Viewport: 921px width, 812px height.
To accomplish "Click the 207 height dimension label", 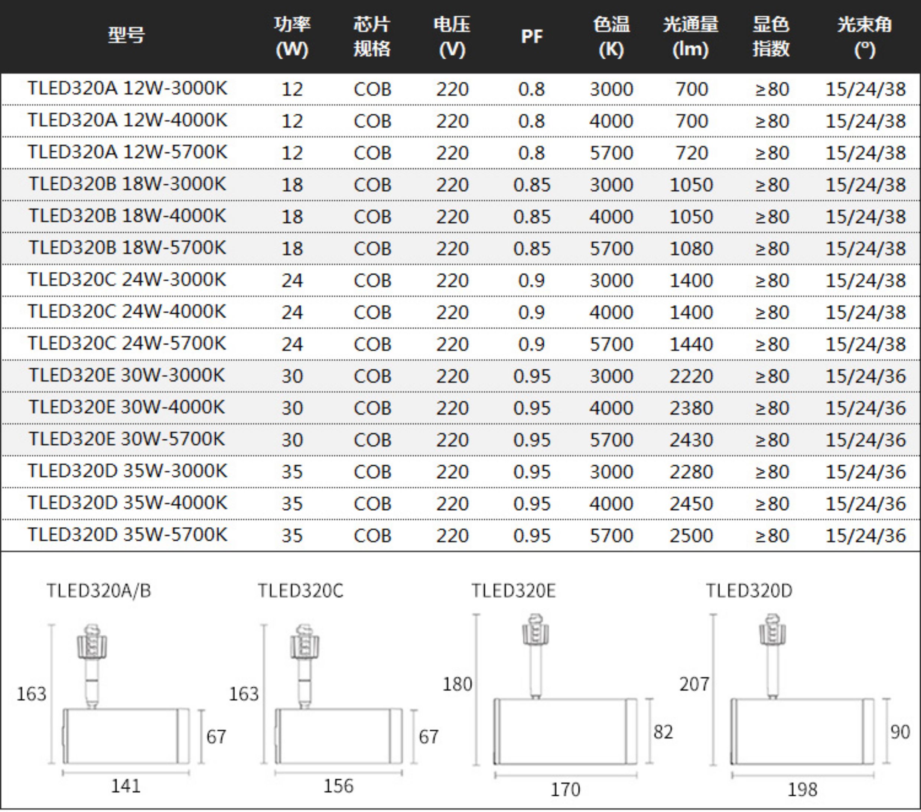I will click(694, 684).
